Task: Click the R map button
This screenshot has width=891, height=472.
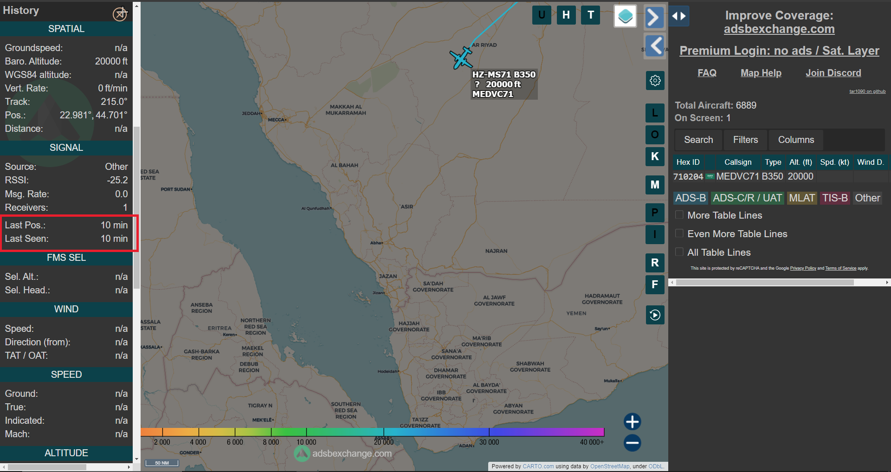Action: 655,263
